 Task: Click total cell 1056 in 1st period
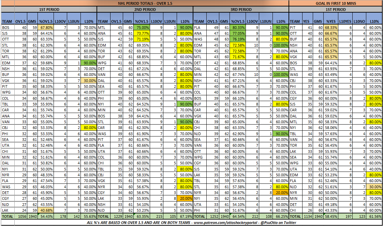(21, 216)
